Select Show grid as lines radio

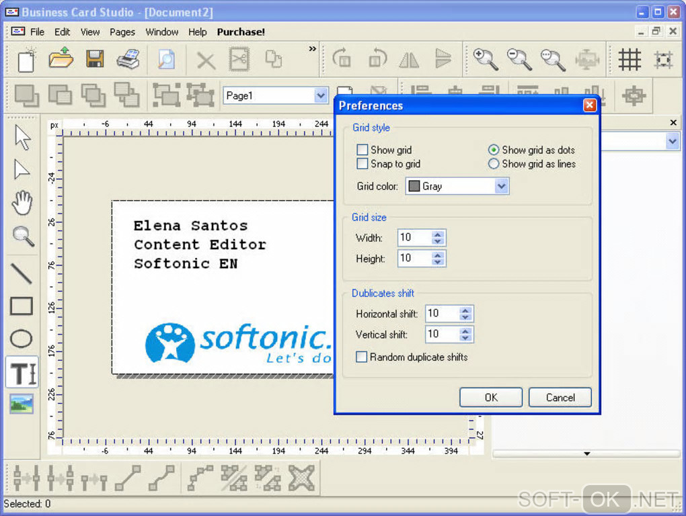point(494,164)
